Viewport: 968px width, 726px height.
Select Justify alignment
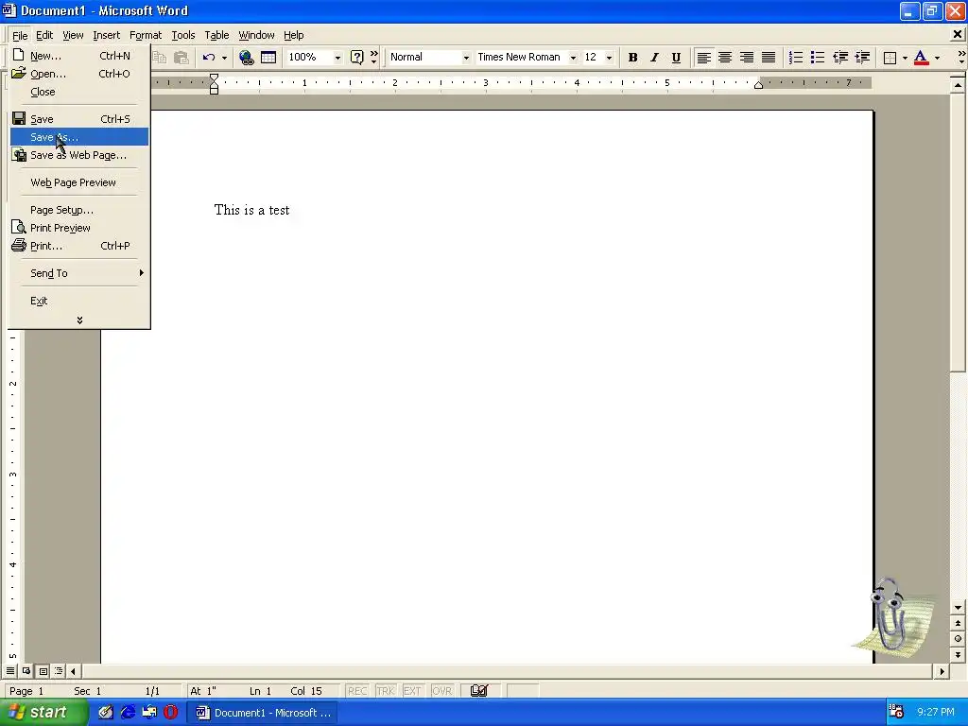click(x=769, y=58)
